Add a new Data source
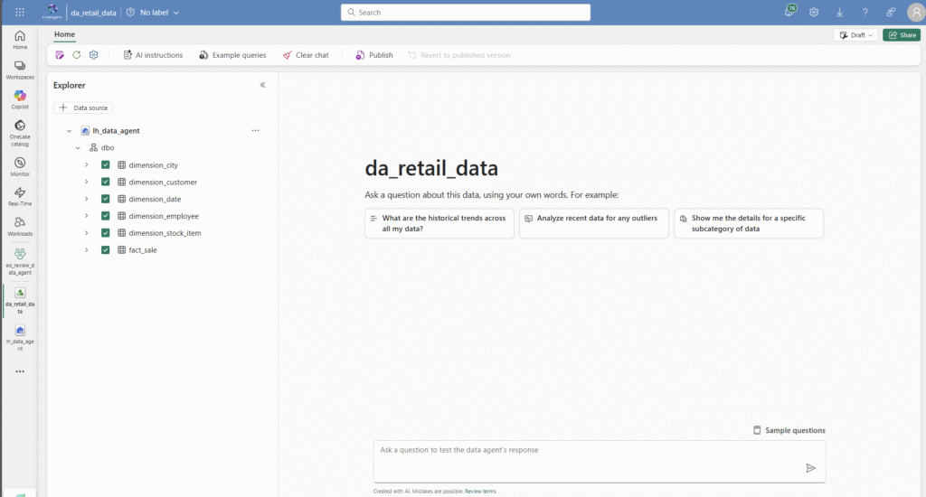 (x=83, y=108)
